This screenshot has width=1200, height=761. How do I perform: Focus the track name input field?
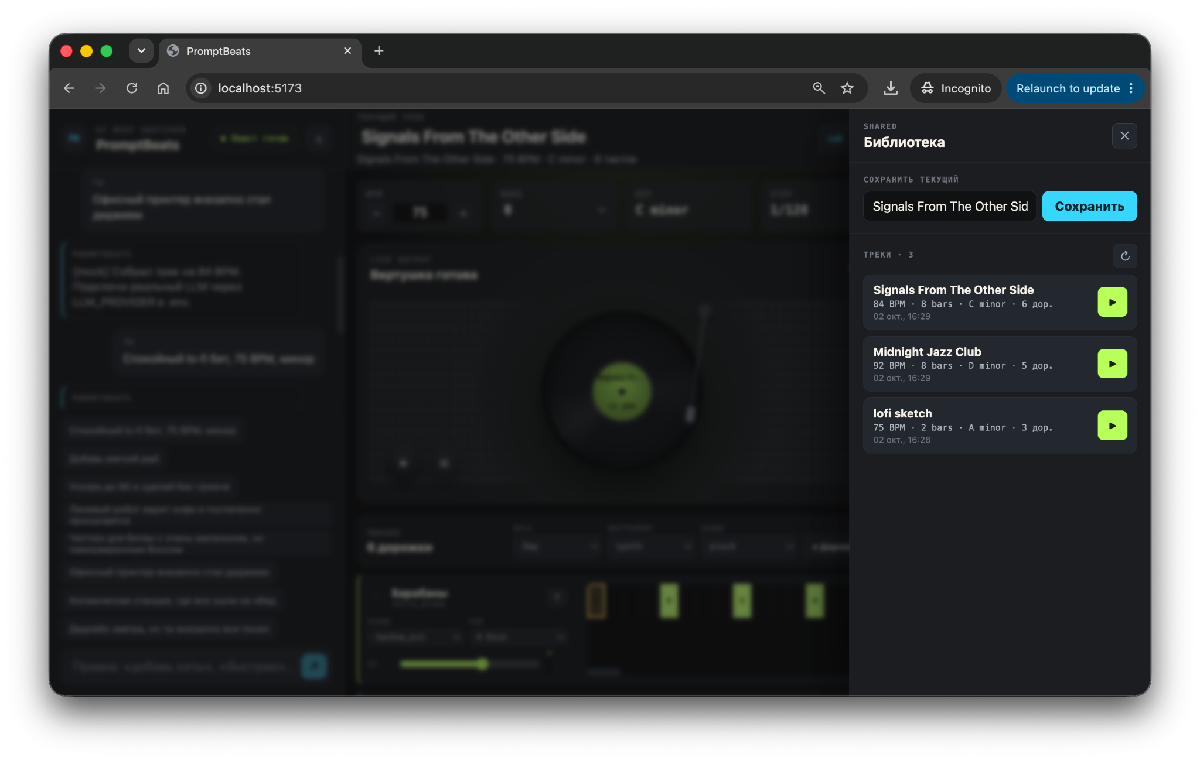click(x=950, y=206)
